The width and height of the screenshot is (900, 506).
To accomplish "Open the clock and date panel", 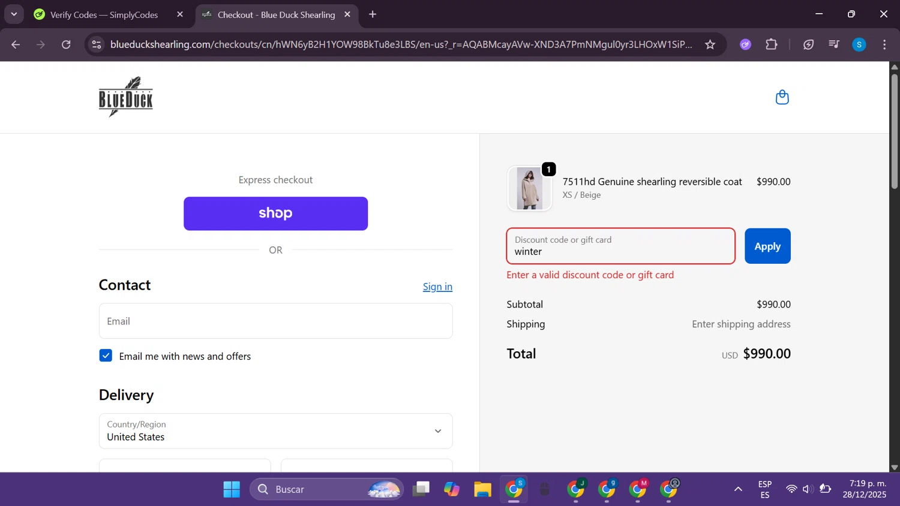I will pos(864,489).
